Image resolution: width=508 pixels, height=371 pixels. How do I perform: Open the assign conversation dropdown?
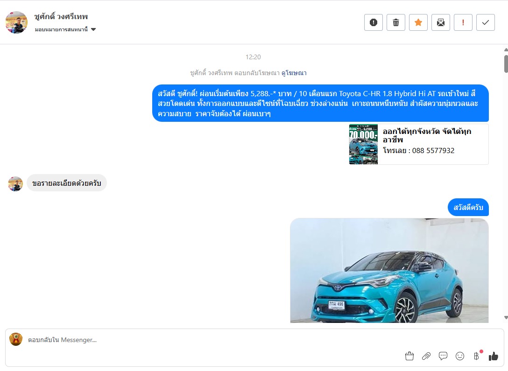pos(65,29)
